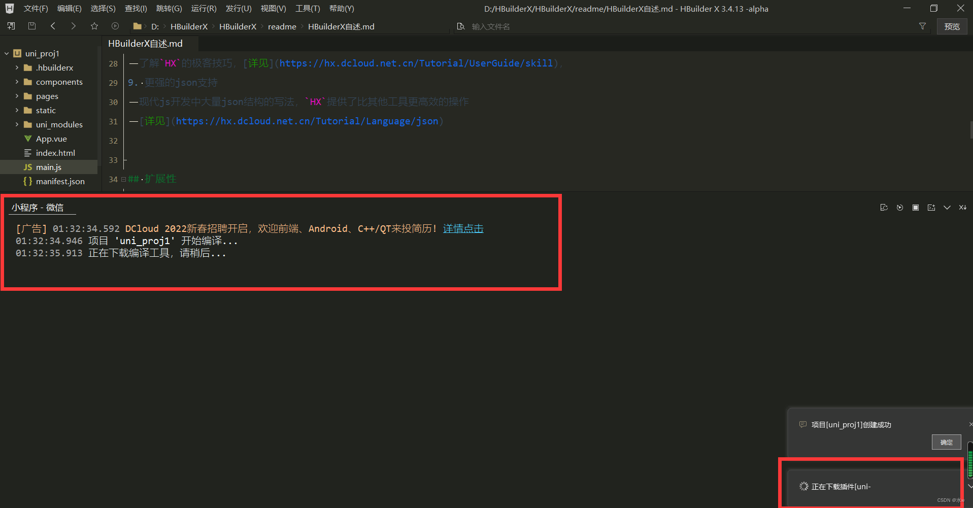
Task: Open the 文件(F) menu
Action: (x=36, y=9)
